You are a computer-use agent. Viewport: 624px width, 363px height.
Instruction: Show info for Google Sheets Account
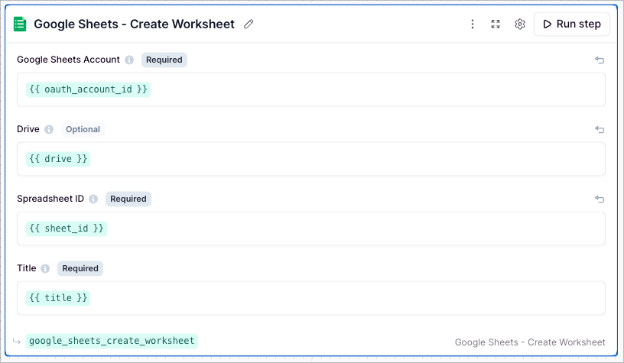tap(129, 60)
